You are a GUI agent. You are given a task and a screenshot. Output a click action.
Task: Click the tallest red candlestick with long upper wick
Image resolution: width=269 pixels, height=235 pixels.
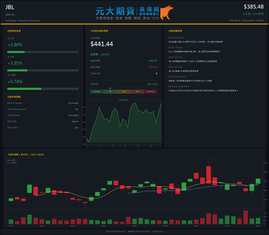click(x=209, y=175)
